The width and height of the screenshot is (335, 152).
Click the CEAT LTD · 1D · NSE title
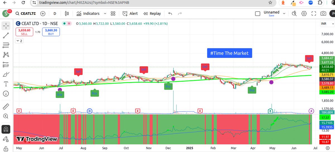[40, 24]
